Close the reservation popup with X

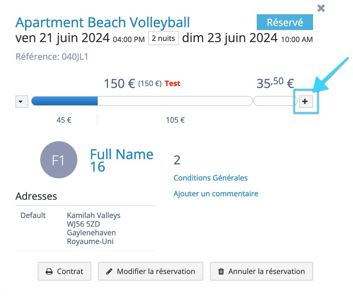click(321, 8)
